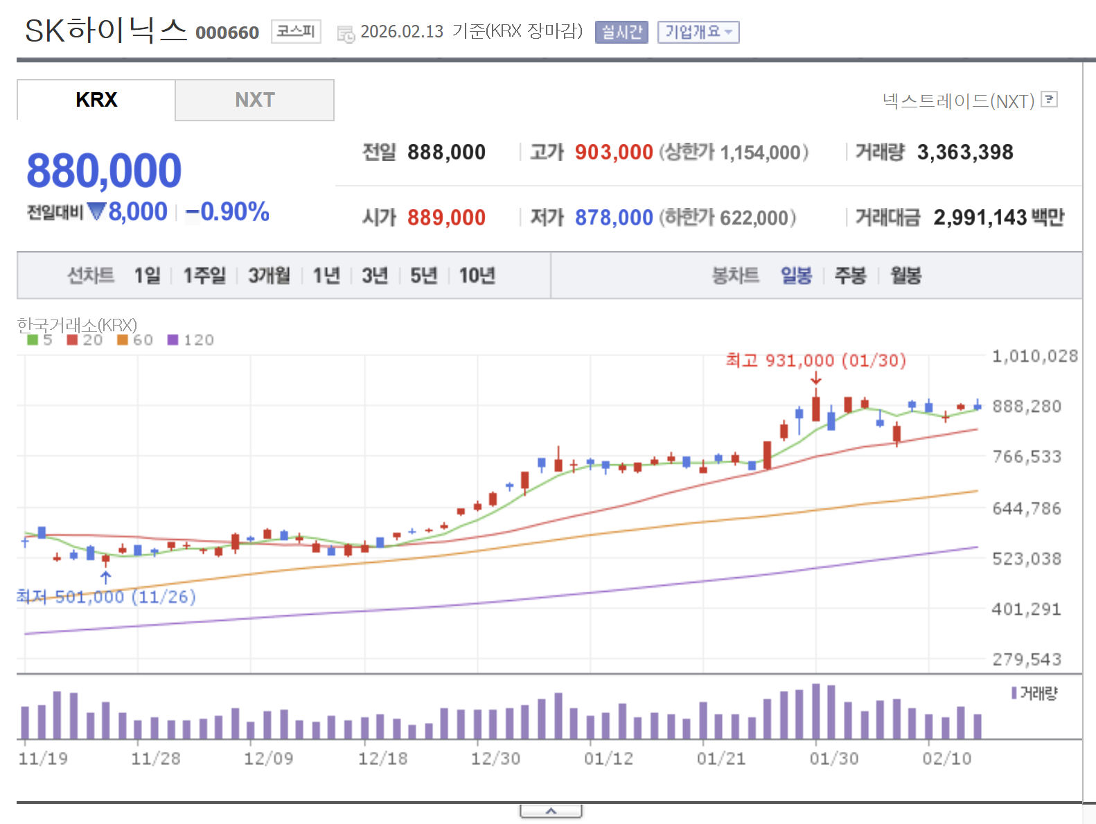Click the 최저 501,000 (11/26) marker

[x=106, y=597]
